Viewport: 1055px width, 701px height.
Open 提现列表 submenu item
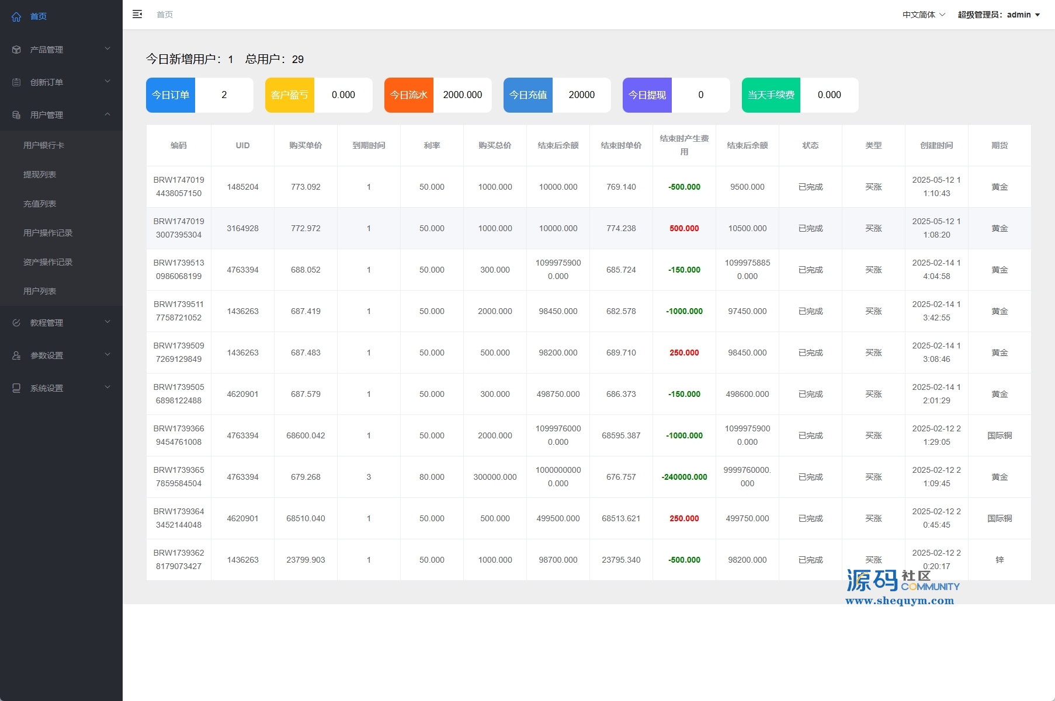[40, 175]
